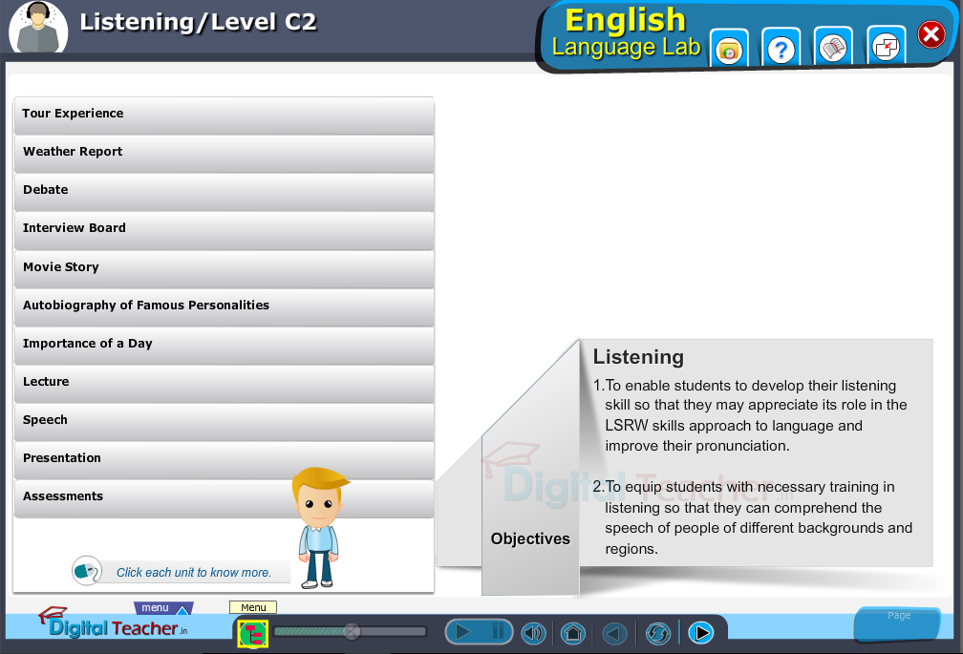This screenshot has height=654, width=963.
Task: Select the Weather Report unit
Action: coord(224,153)
